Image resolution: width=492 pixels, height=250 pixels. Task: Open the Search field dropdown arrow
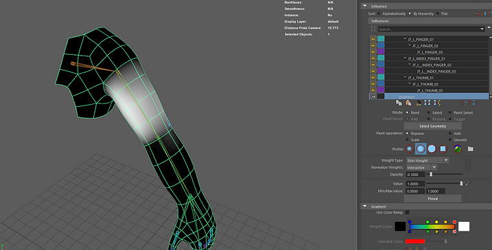pyautogui.click(x=482, y=29)
